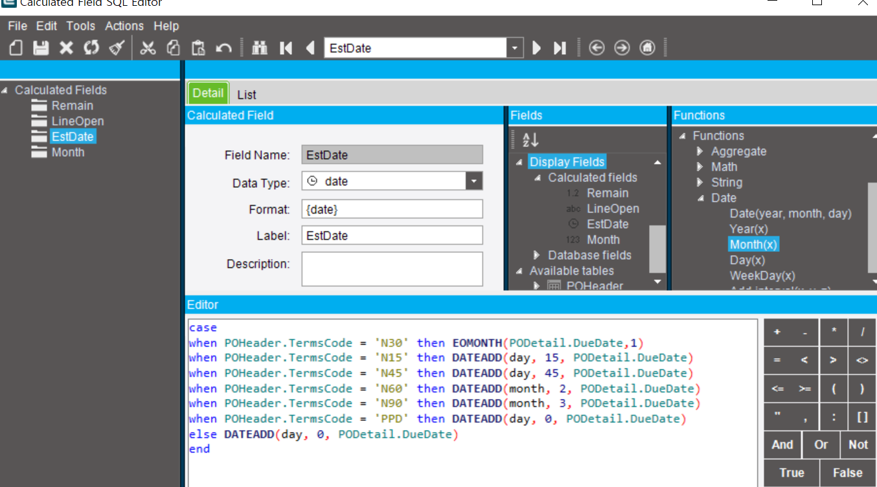Screen dimensions: 877x487
Task: Click the True button
Action: 792,473
